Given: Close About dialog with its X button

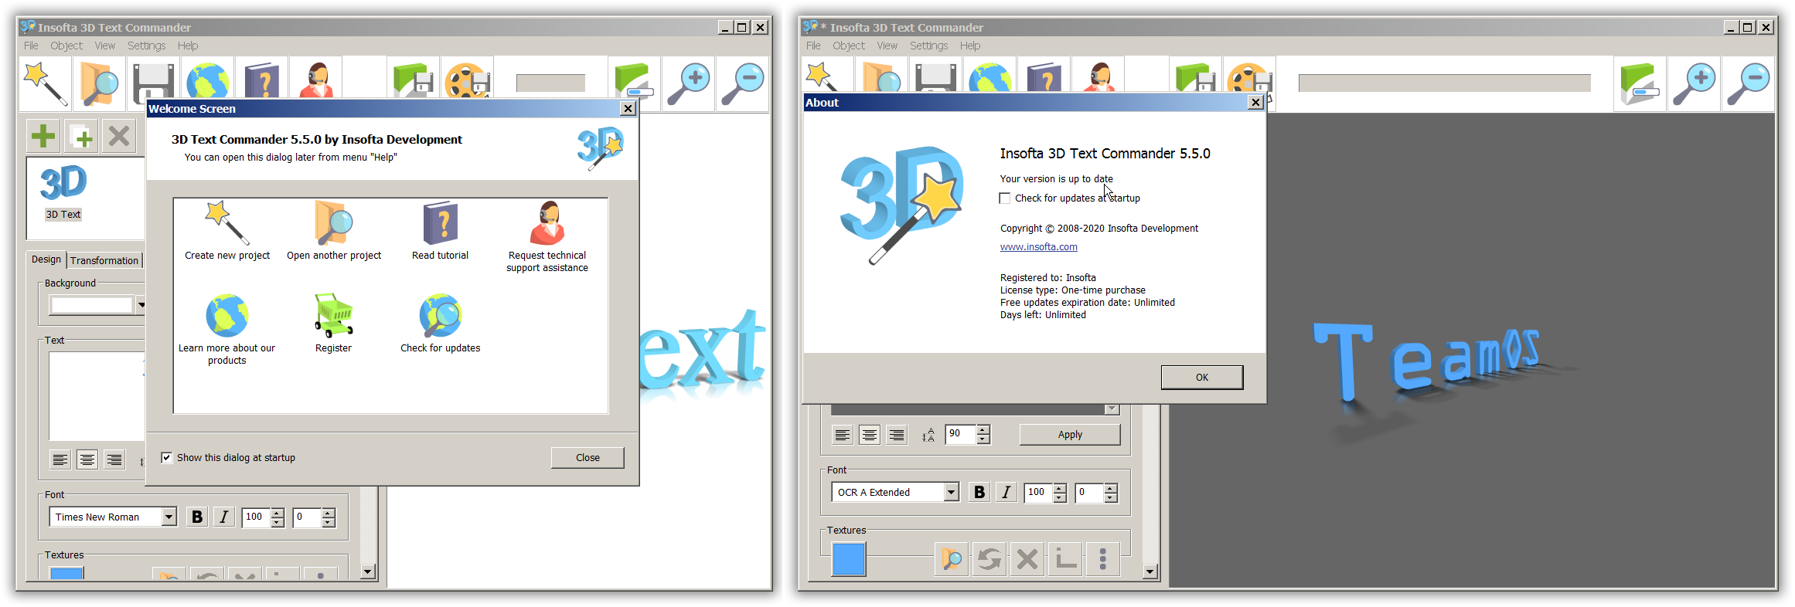Looking at the screenshot, I should click(1255, 102).
